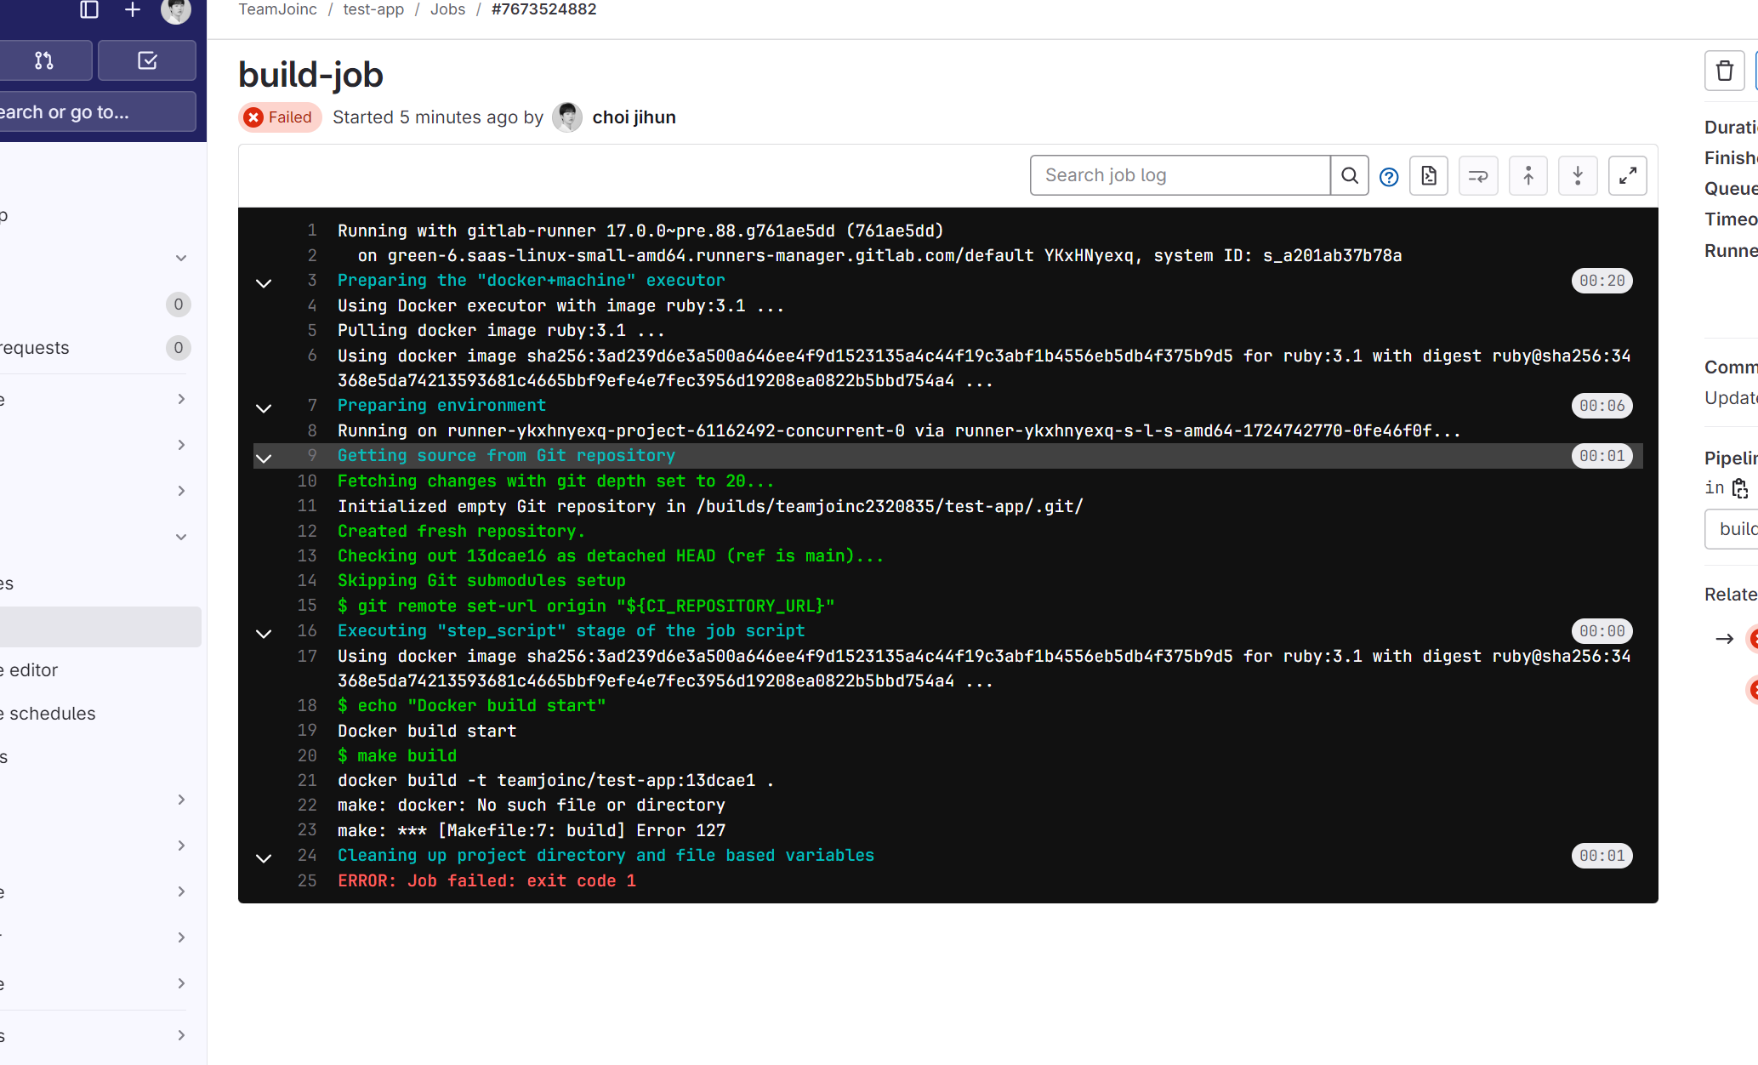
Task: Open pipeline schedules sidebar item
Action: coord(100,714)
